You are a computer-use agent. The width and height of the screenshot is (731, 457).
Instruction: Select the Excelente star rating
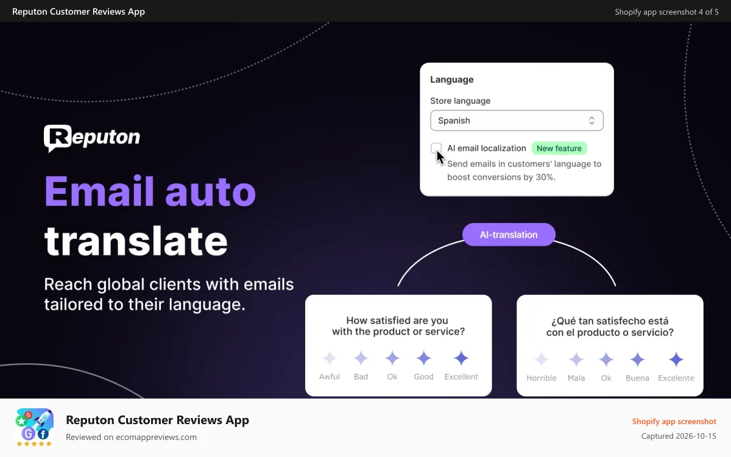[676, 360]
